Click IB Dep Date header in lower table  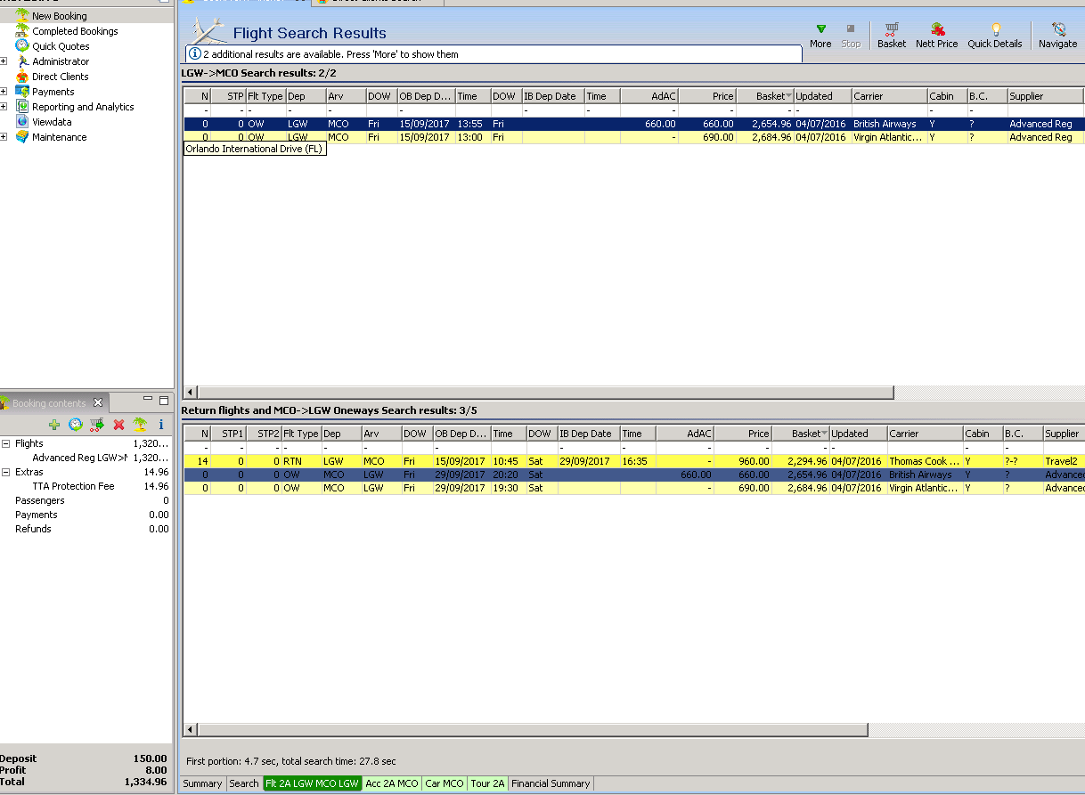tap(588, 434)
